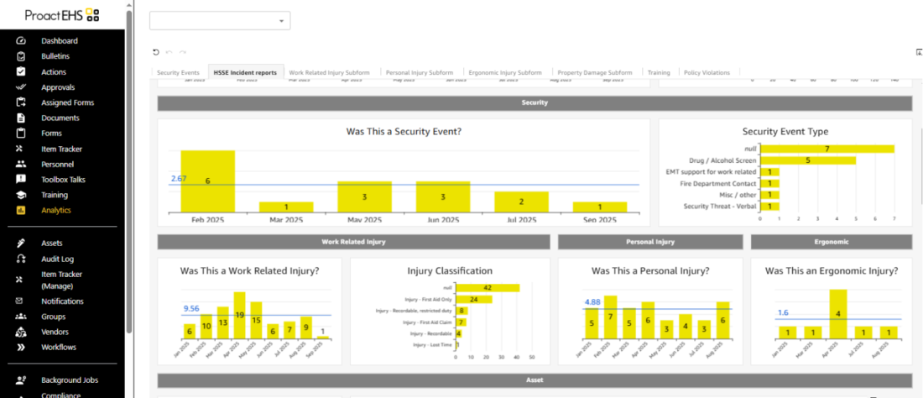Open Notifications via the envelope icon
Screen dimensions: 923x398
21,301
